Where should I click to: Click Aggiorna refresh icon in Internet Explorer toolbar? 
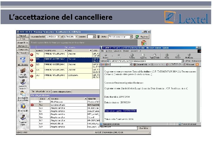click(x=143, y=55)
